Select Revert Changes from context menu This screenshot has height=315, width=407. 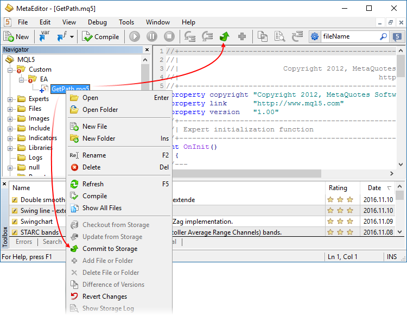[104, 297]
